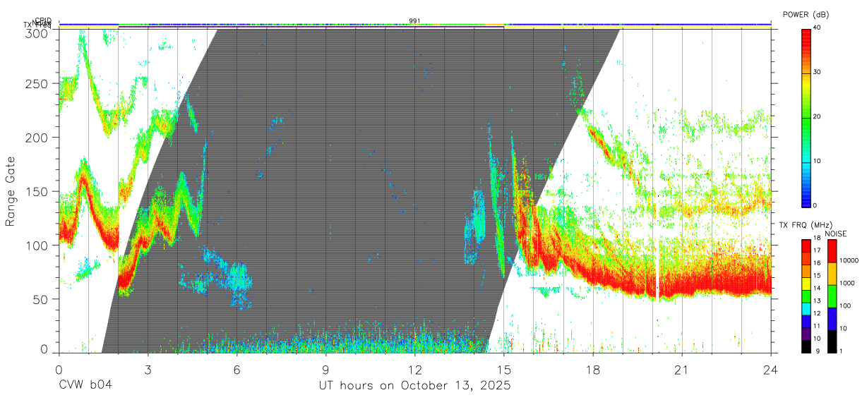The image size is (867, 400).
Task: Click the 150 tick label on the Range Gate axis
Action: (37, 191)
